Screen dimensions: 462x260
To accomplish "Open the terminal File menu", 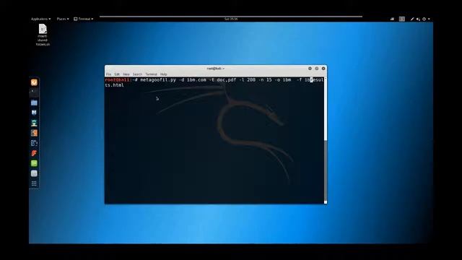I will click(109, 74).
